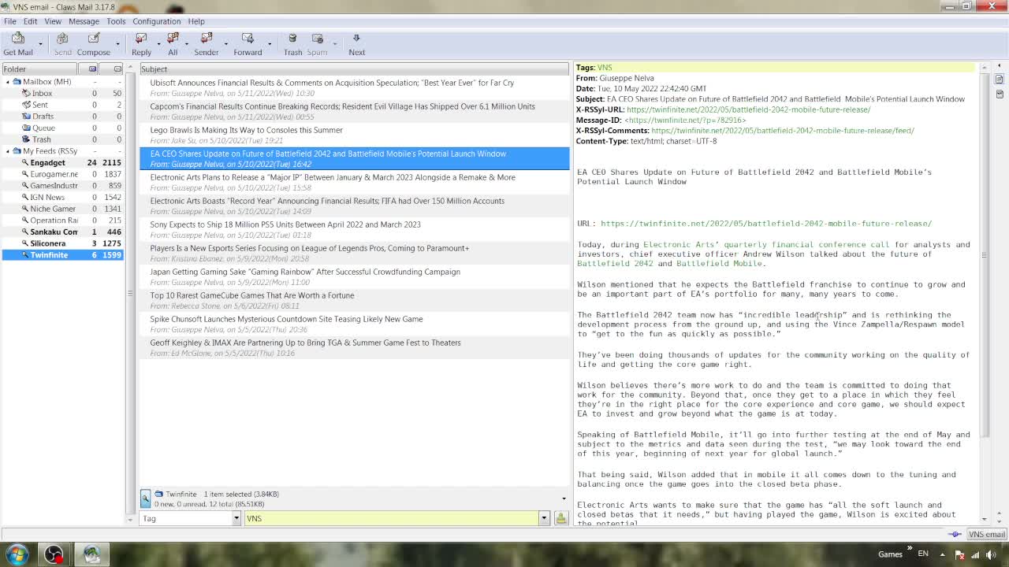Open the Help menu
The width and height of the screenshot is (1009, 567).
click(x=196, y=21)
